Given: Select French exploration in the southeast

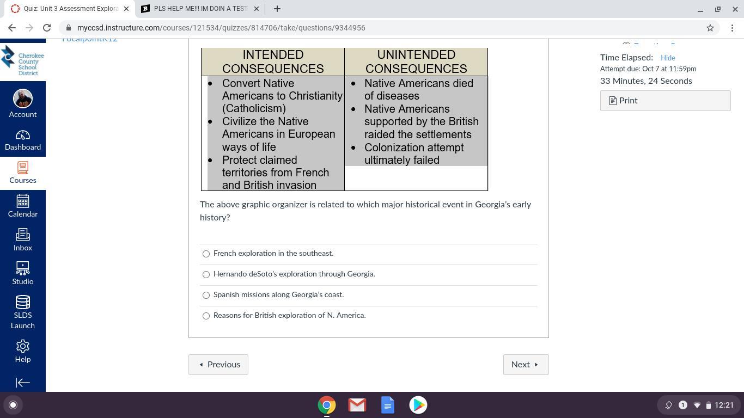Looking at the screenshot, I should pos(206,254).
